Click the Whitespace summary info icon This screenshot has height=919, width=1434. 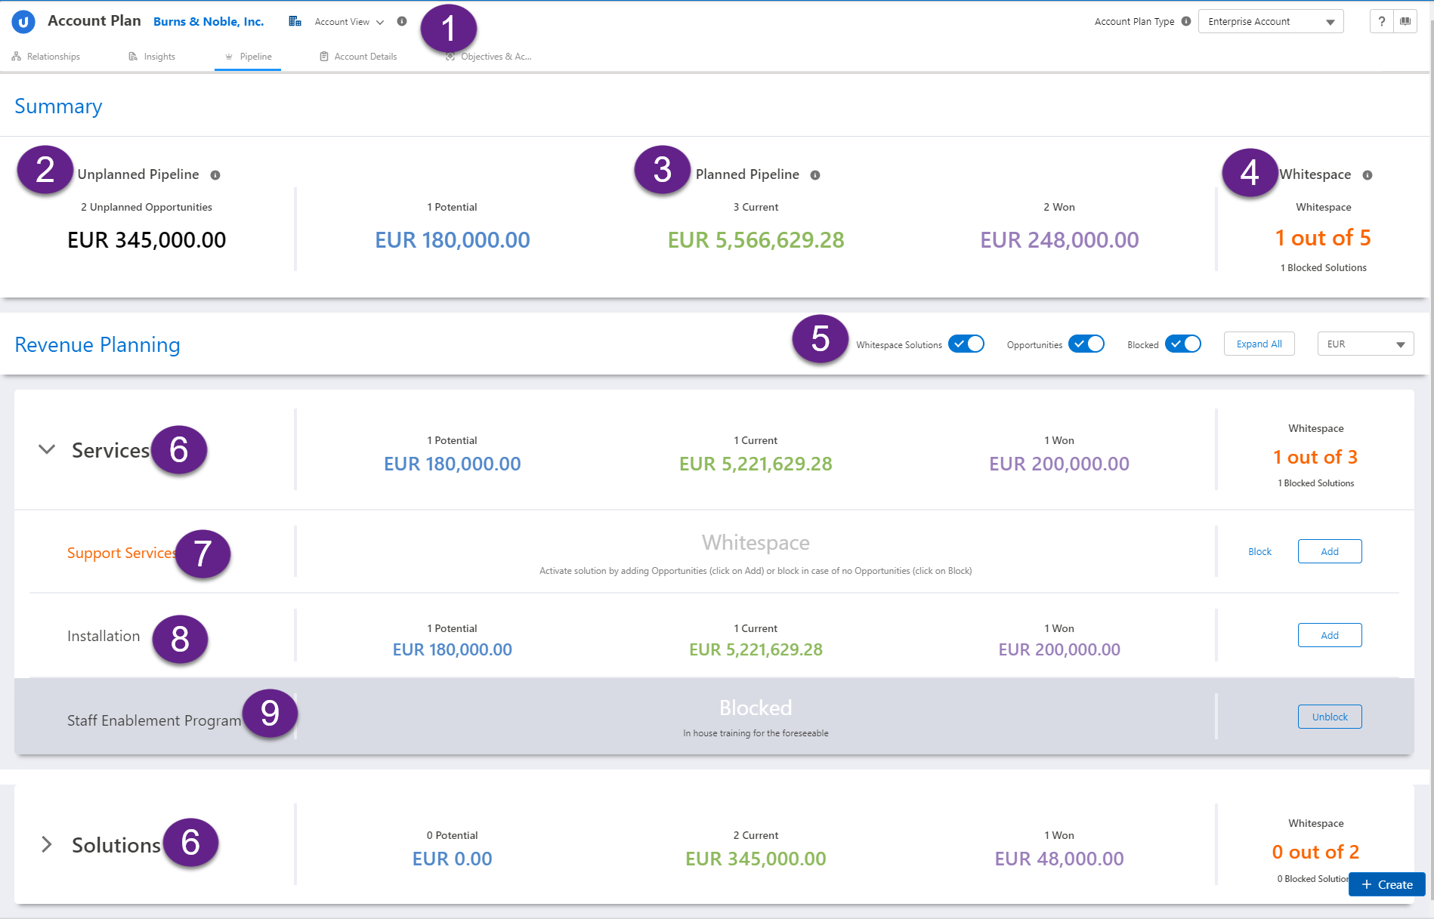coord(1368,175)
